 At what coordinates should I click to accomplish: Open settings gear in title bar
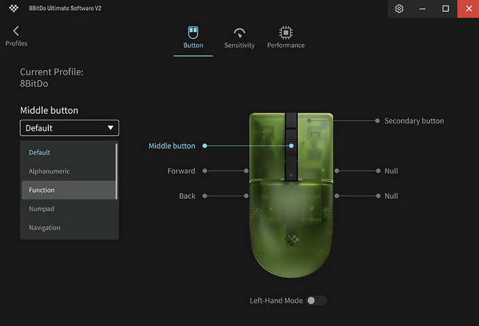[400, 9]
